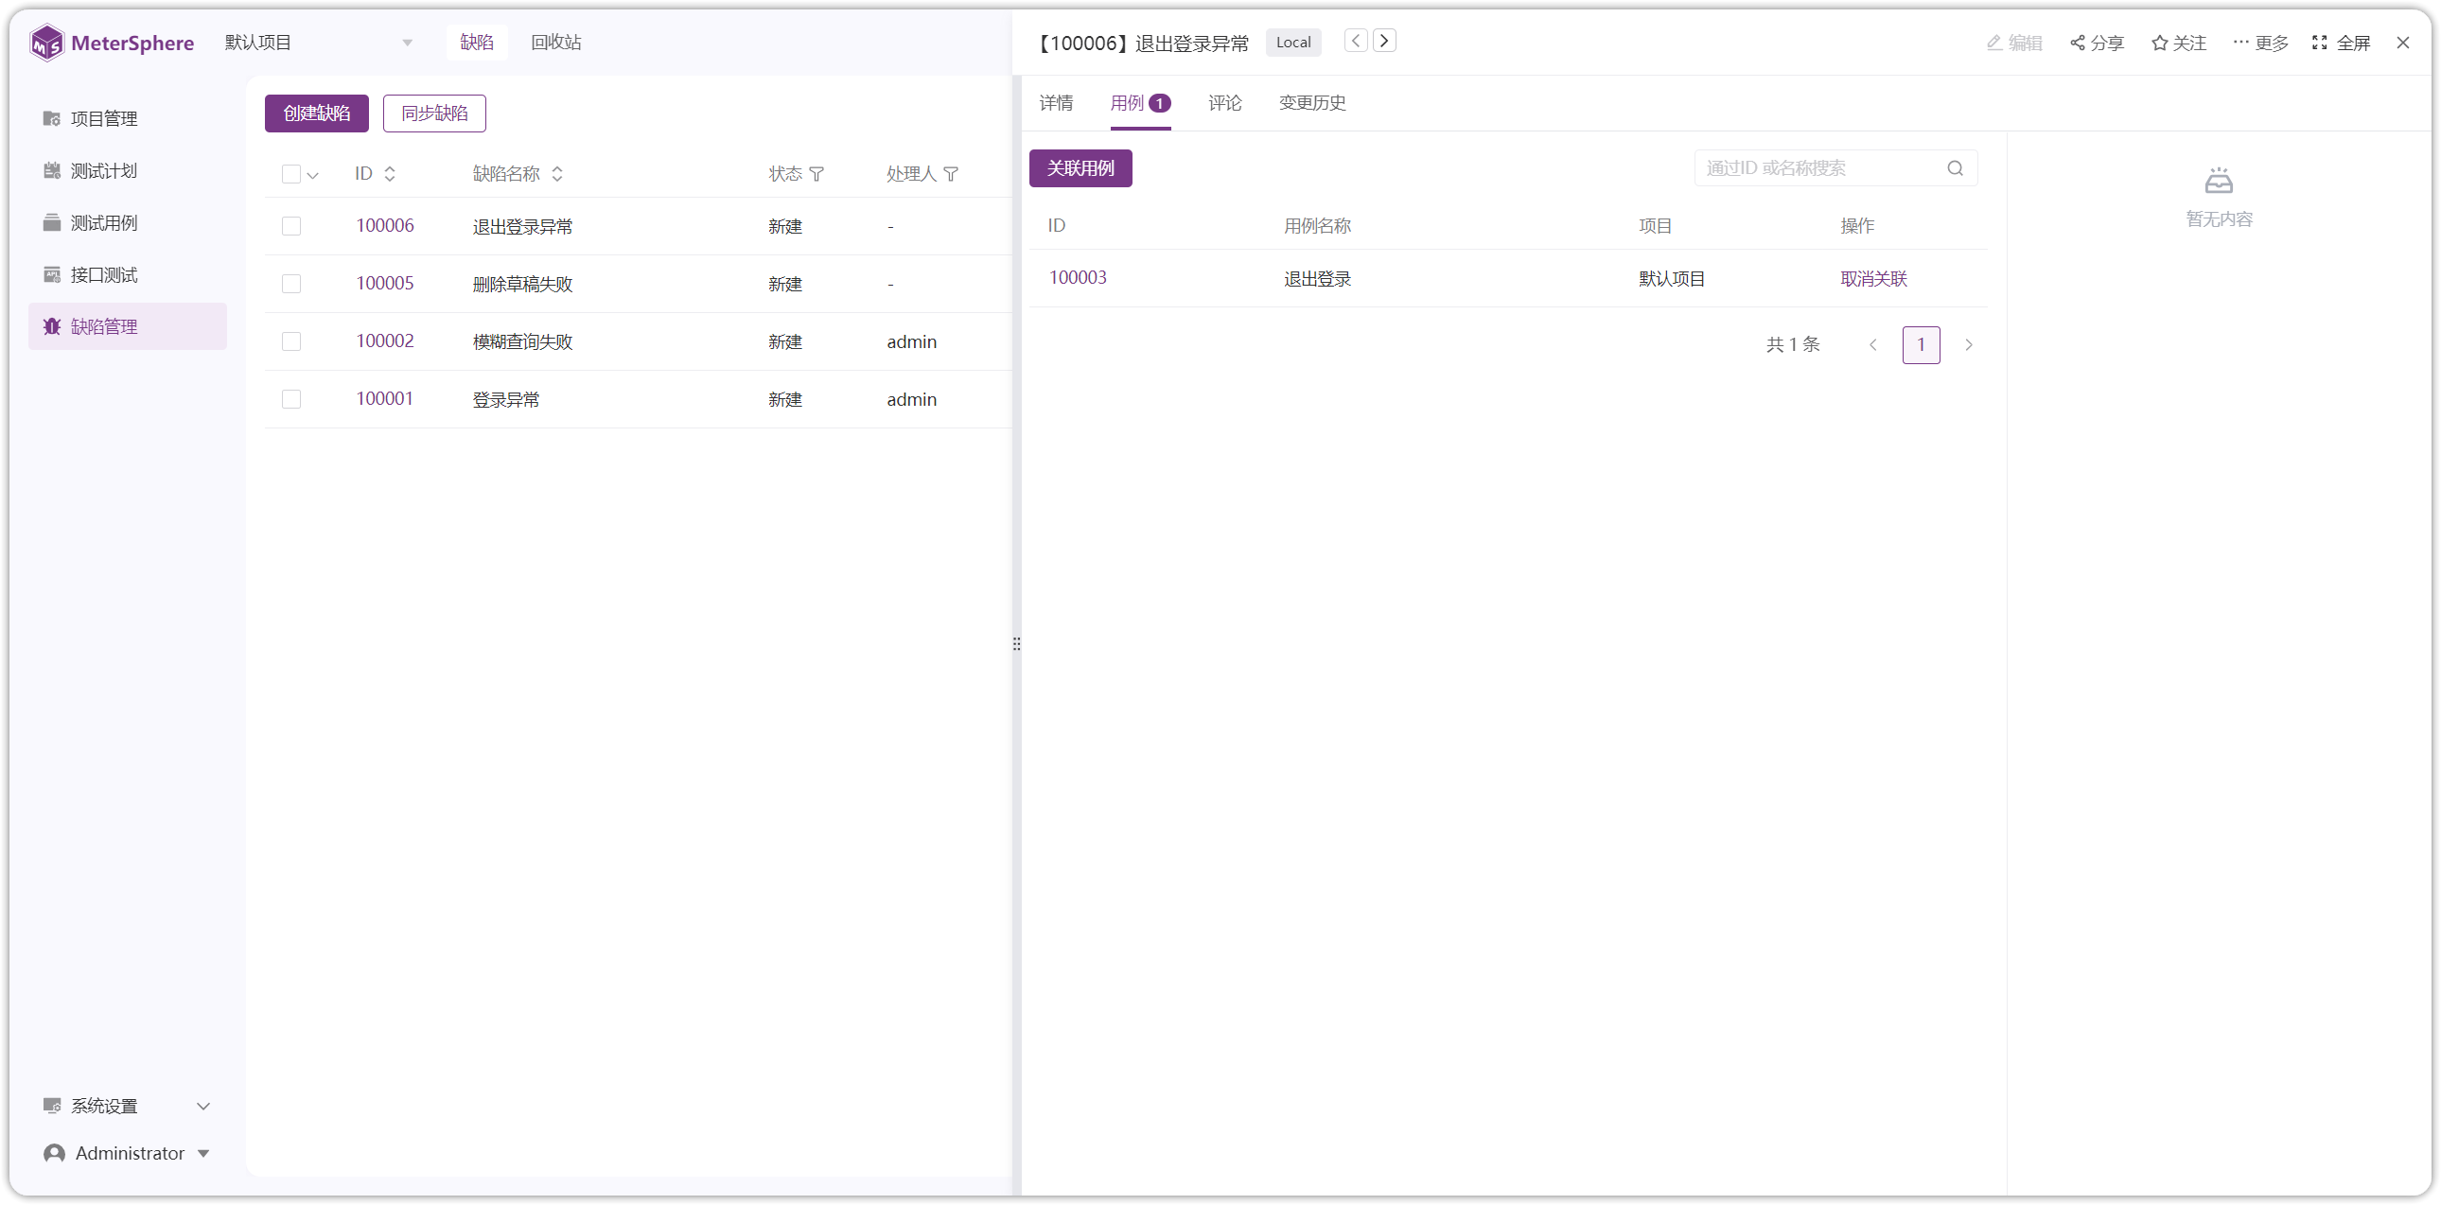Open 测试计划 in the sidebar
Screen dimensions: 2441x1205
tap(127, 170)
